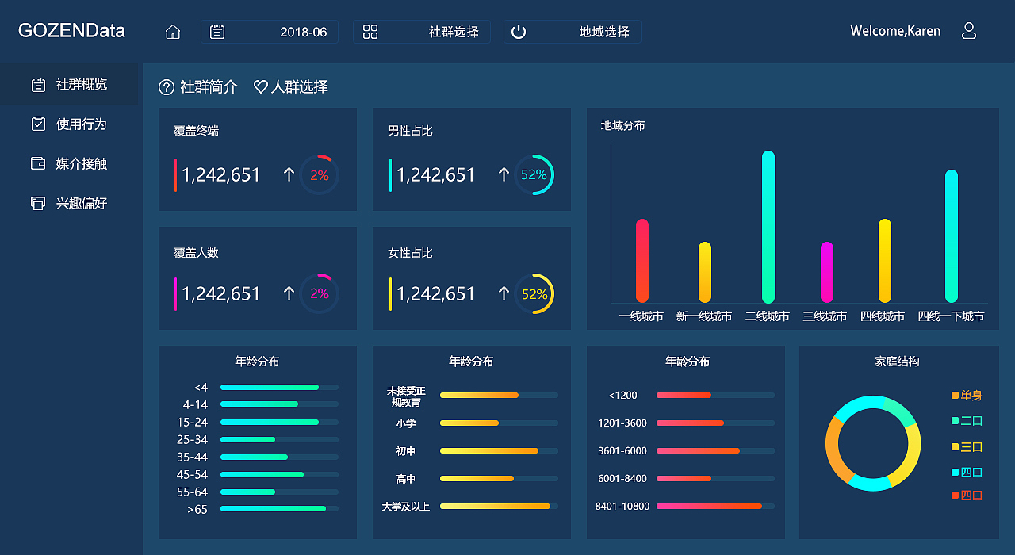The height and width of the screenshot is (555, 1015).
Task: Toggle the 三口 legend entry
Action: click(x=967, y=446)
